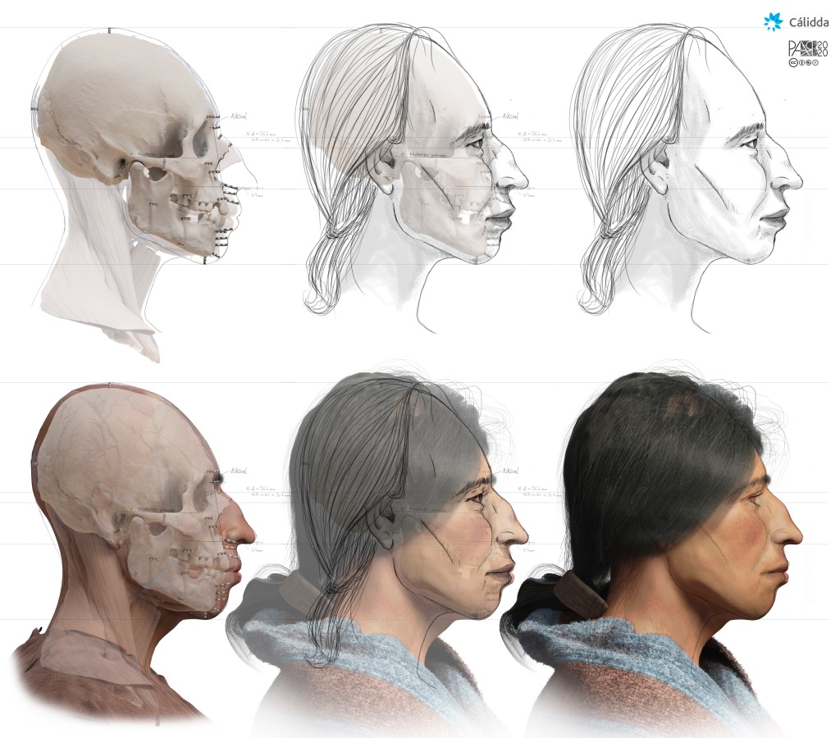Image resolution: width=840 pixels, height=738 pixels.
Task: Click the brown hair tie on final portrait
Action: (x=575, y=590)
